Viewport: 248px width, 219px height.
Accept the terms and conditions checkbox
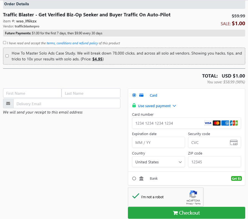pos(4,43)
